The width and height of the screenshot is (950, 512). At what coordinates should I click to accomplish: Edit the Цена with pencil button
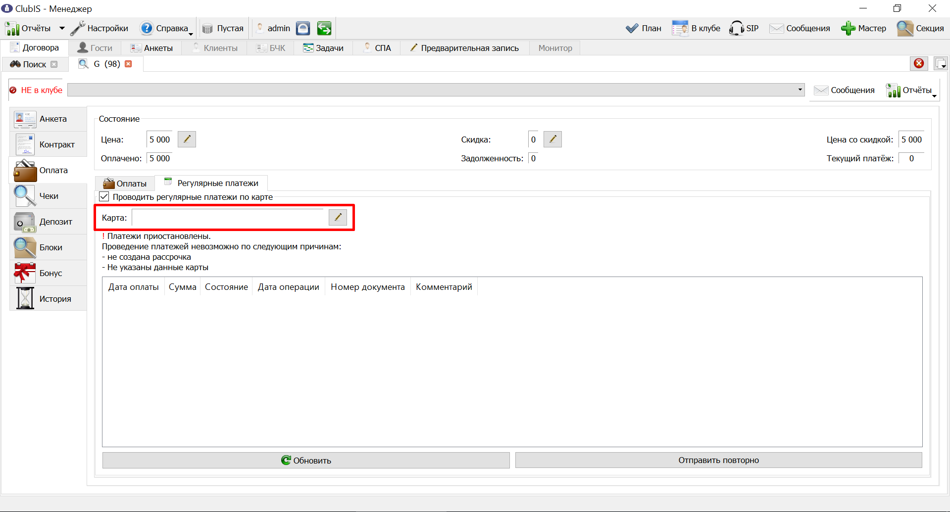(x=187, y=140)
